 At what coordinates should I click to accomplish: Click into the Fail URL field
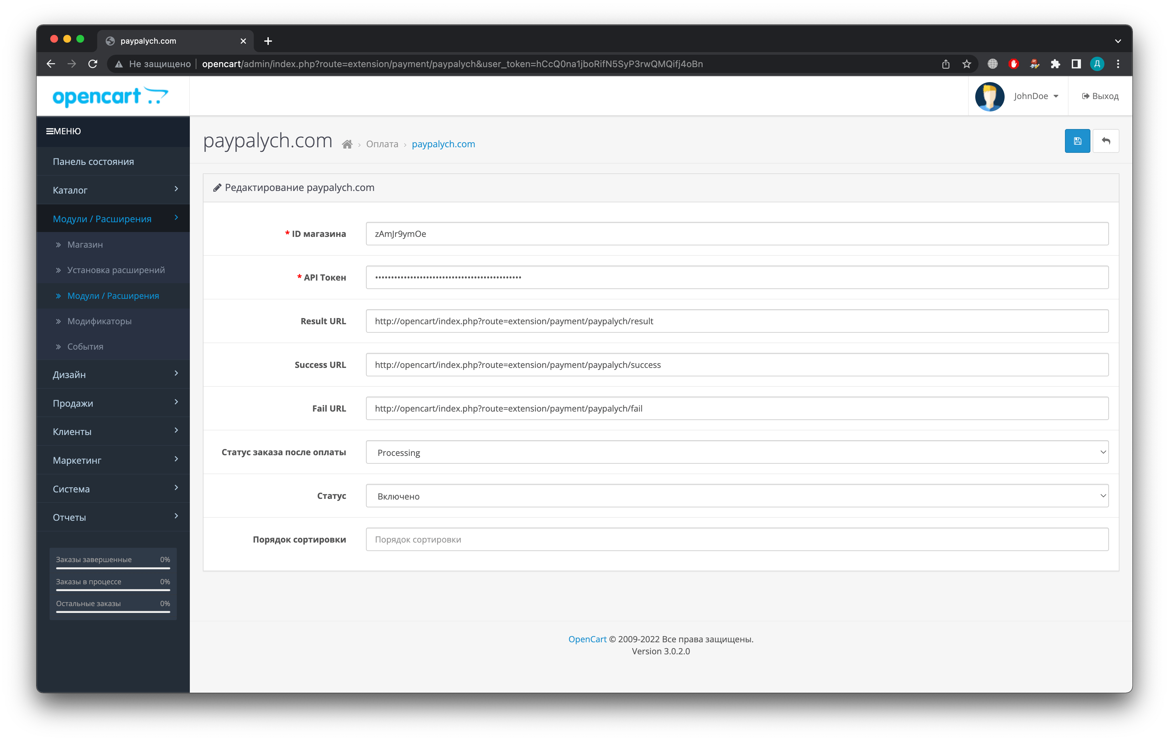coord(737,408)
